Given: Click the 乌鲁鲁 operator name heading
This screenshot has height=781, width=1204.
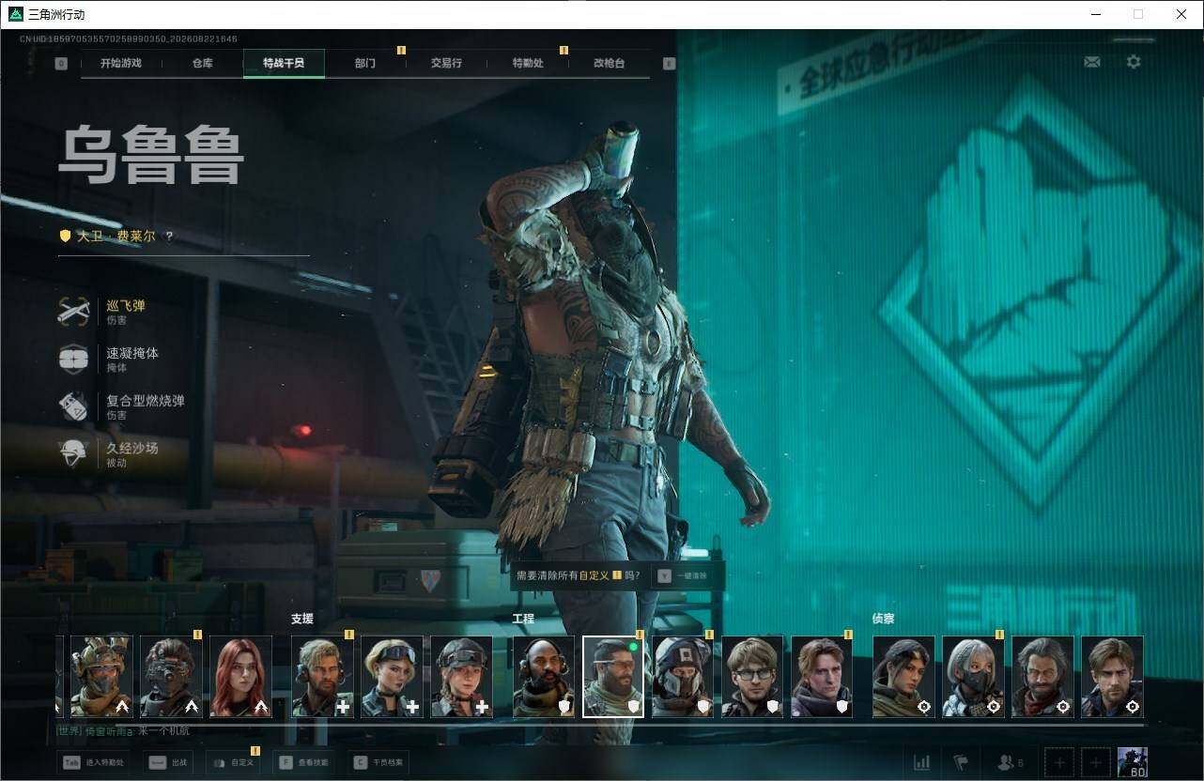Looking at the screenshot, I should [x=151, y=155].
